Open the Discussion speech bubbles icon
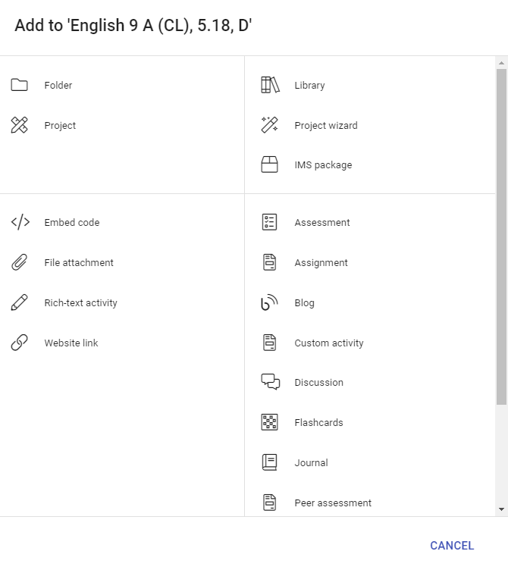This screenshot has width=508, height=570. 270,383
